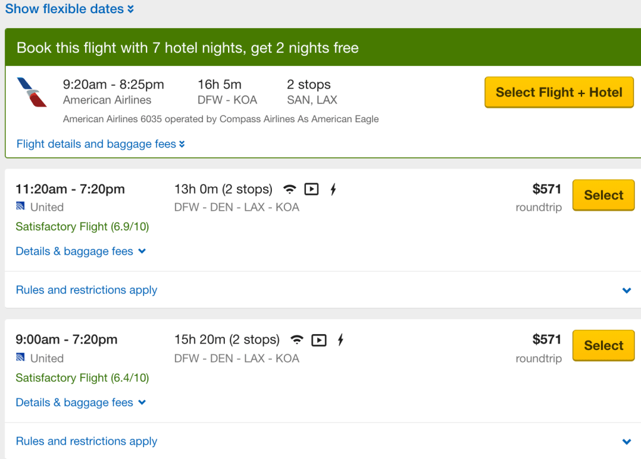
Task: Click Wi-Fi icon on 9:00am United flight
Action: point(297,340)
